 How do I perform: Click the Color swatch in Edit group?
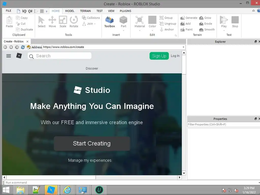click(x=152, y=20)
